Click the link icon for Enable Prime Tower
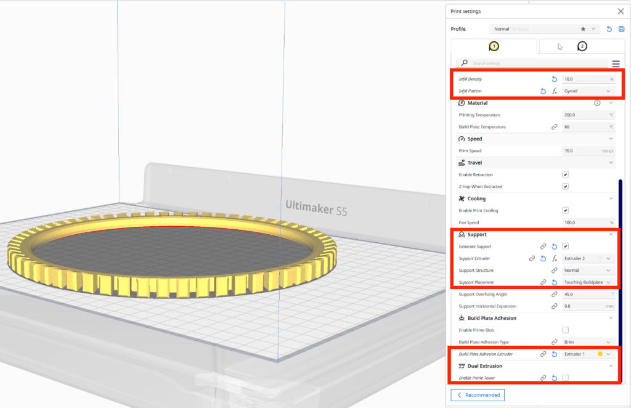The width and height of the screenshot is (631, 408). [543, 378]
